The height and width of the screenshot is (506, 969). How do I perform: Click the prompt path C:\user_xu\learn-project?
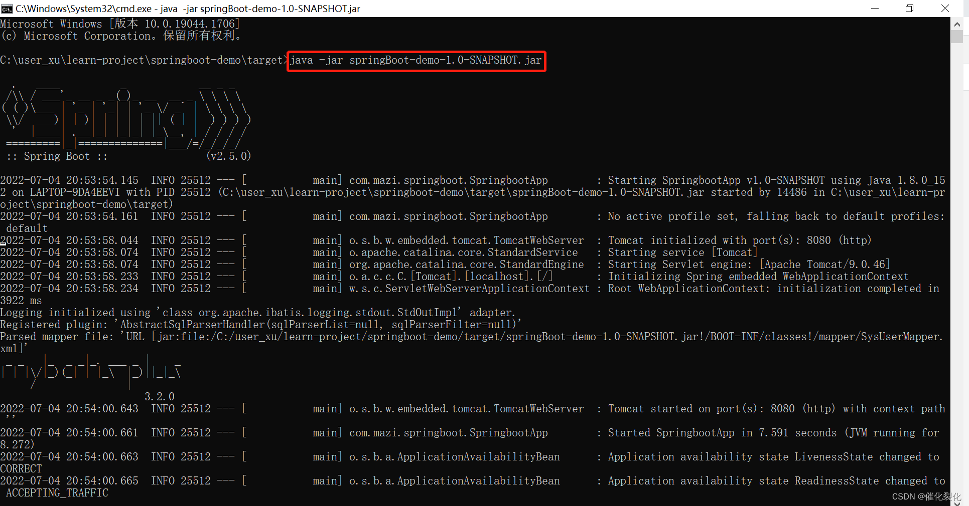point(144,61)
